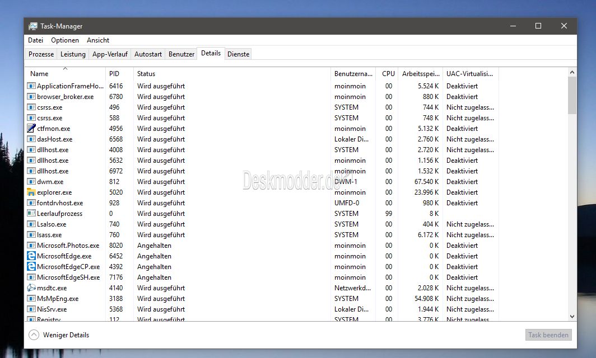Click the msdtc.exe process icon
Image resolution: width=596 pixels, height=358 pixels.
coord(31,288)
